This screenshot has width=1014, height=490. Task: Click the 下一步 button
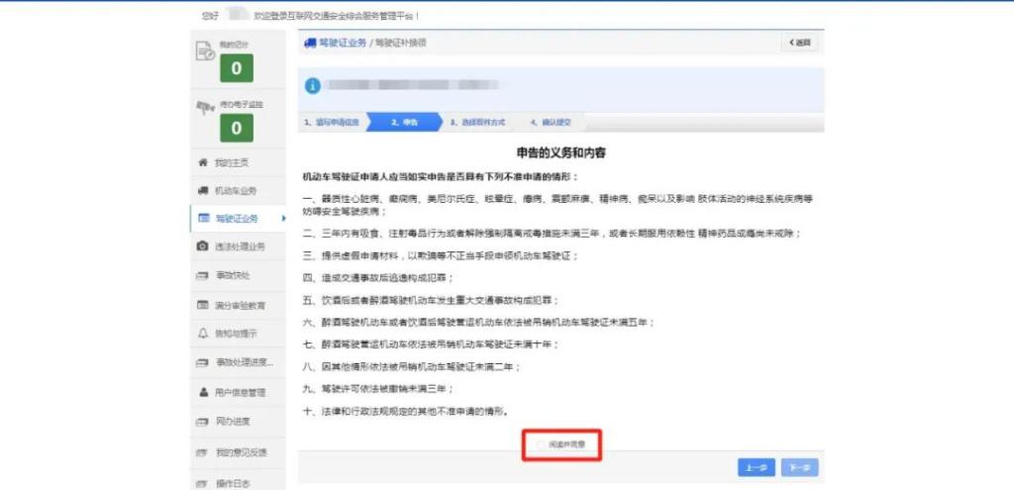[x=798, y=468]
